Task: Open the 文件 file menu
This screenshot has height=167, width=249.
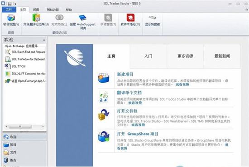Action: pos(9,9)
